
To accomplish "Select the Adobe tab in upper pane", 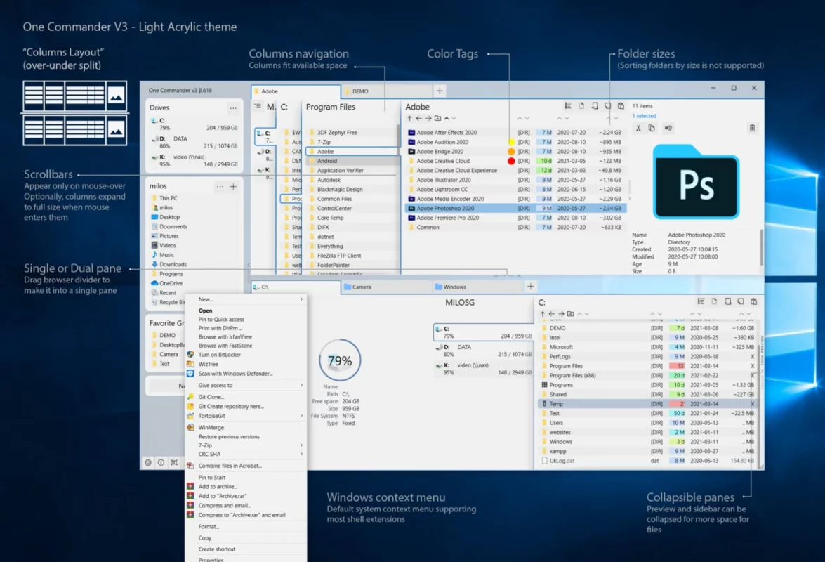I will pos(296,91).
